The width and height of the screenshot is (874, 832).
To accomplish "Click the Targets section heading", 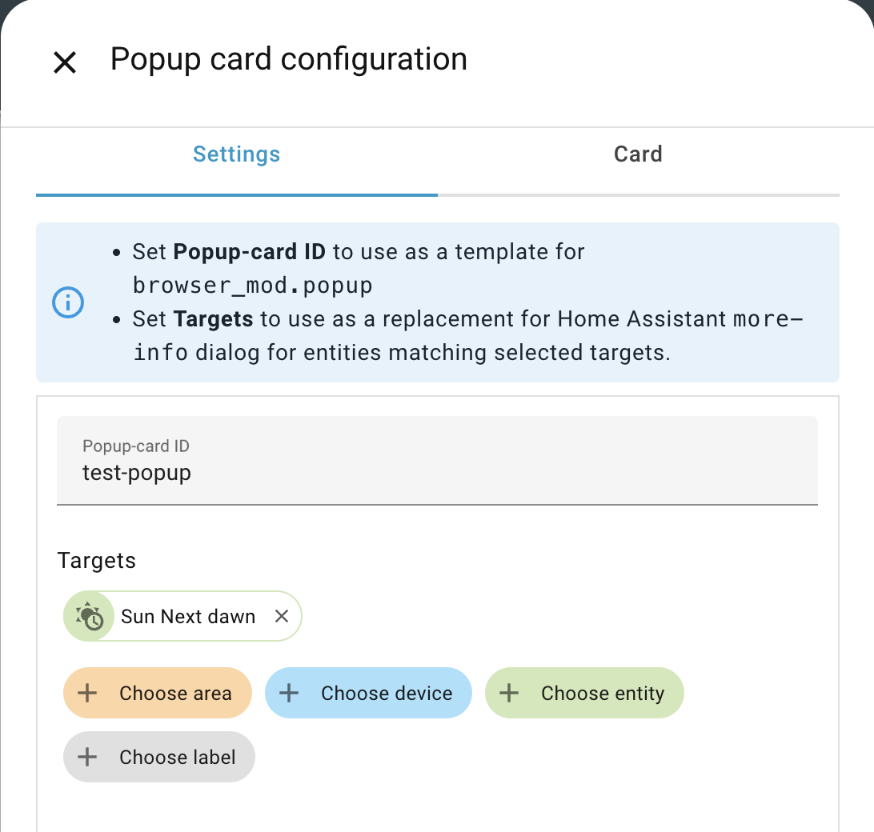I will [x=96, y=561].
